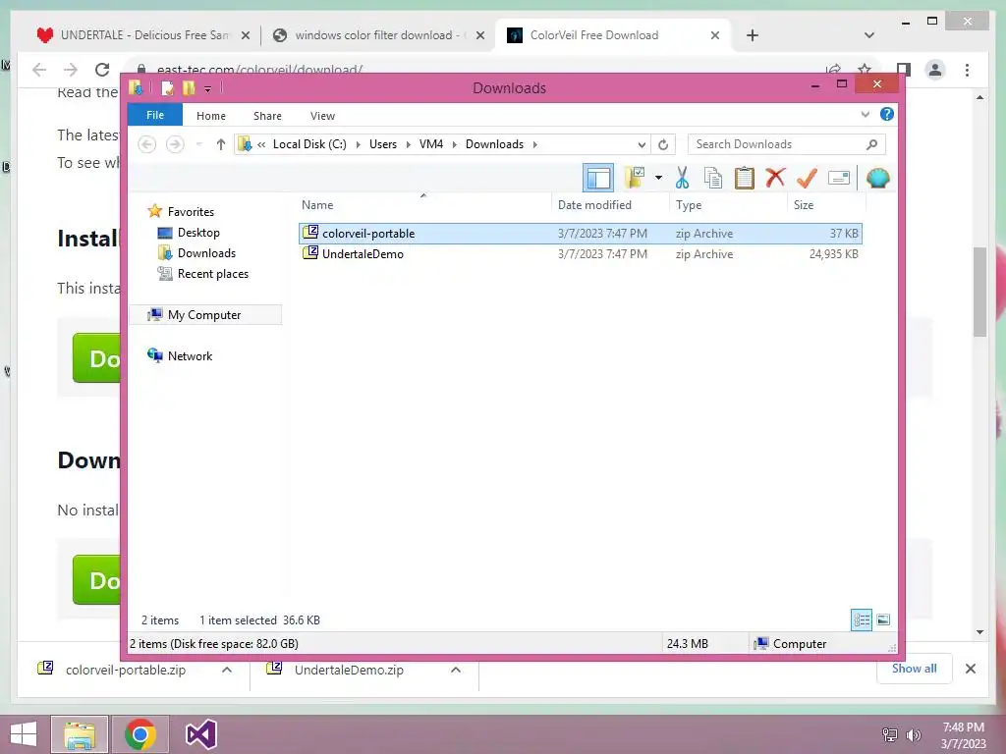1006x754 pixels.
Task: Open the View ribbon tab
Action: pyautogui.click(x=322, y=116)
